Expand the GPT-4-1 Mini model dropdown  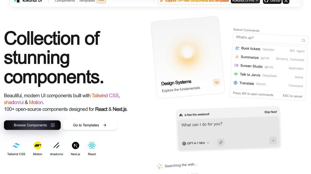point(196,143)
